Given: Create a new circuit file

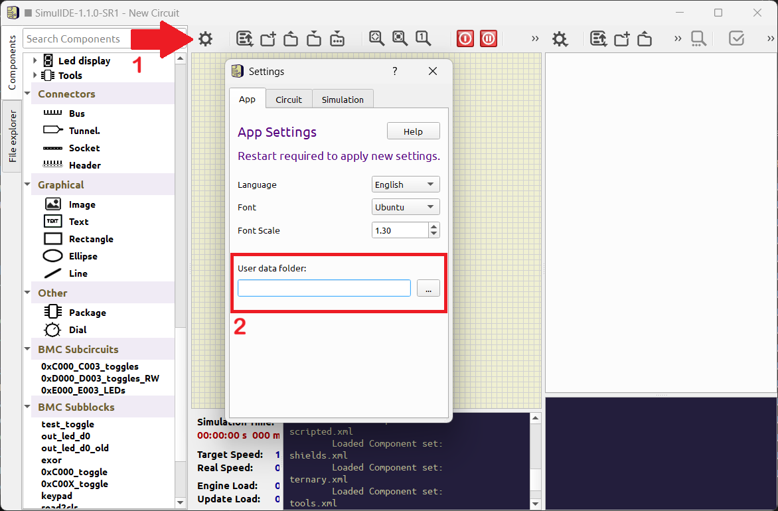Looking at the screenshot, I should tap(268, 38).
